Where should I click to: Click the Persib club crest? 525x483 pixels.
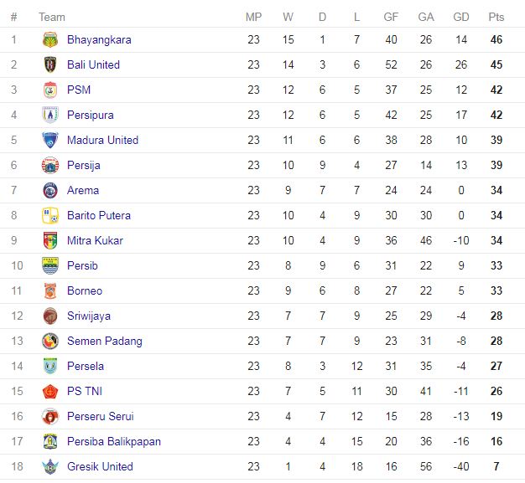coord(50,265)
